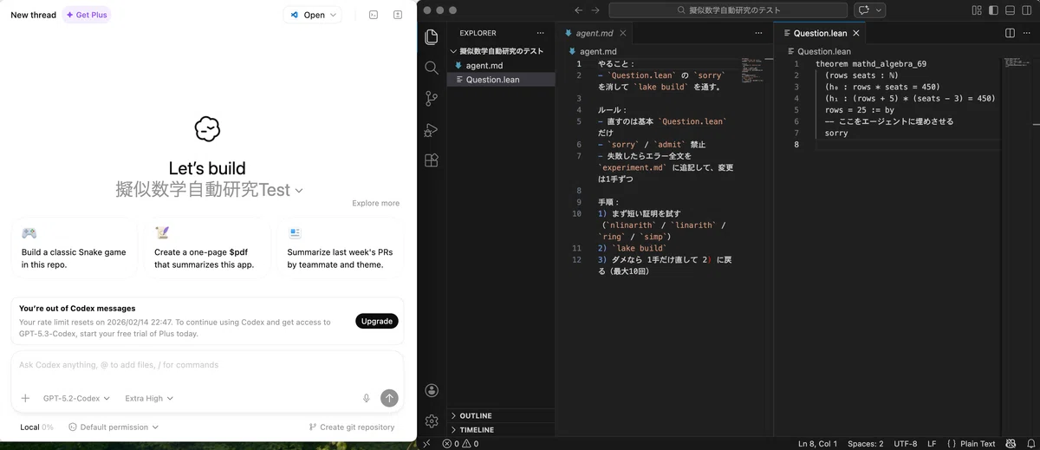1040x450 pixels.
Task: Click Spaces: 2 in status bar
Action: (x=866, y=443)
